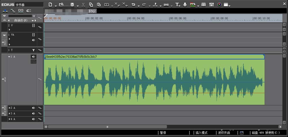The height and width of the screenshot is (137, 288).
Task: Click the horizontal timeline scrollbar thumb
Action: [107, 127]
